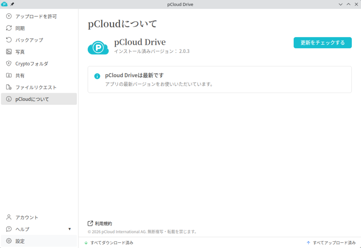Click the shared folder icon
The image size is (361, 248).
point(9,75)
